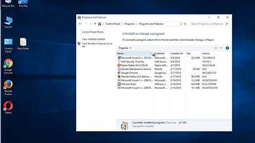
Task: Expand chevron after Programs breadcrumb
Action: [x=137, y=24]
